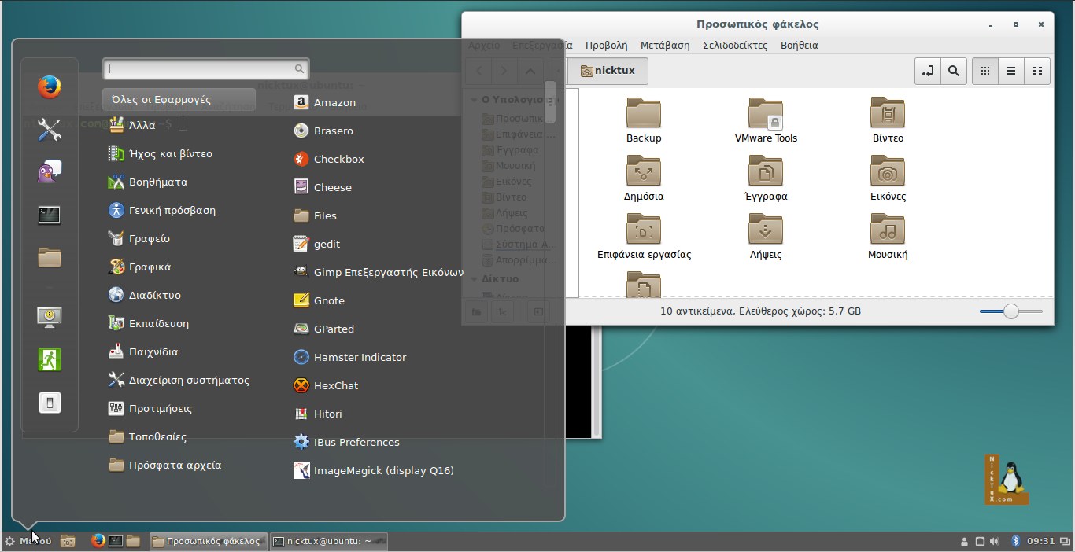This screenshot has height=552, width=1075.
Task: Open the Βοήθεια menu
Action: tap(799, 45)
